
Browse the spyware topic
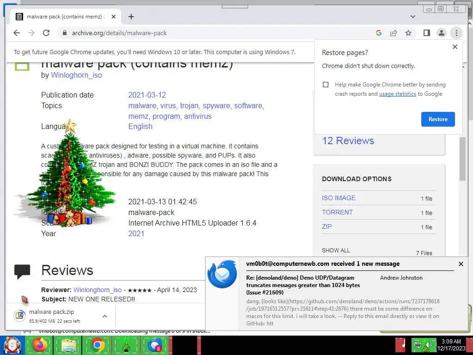pos(216,106)
